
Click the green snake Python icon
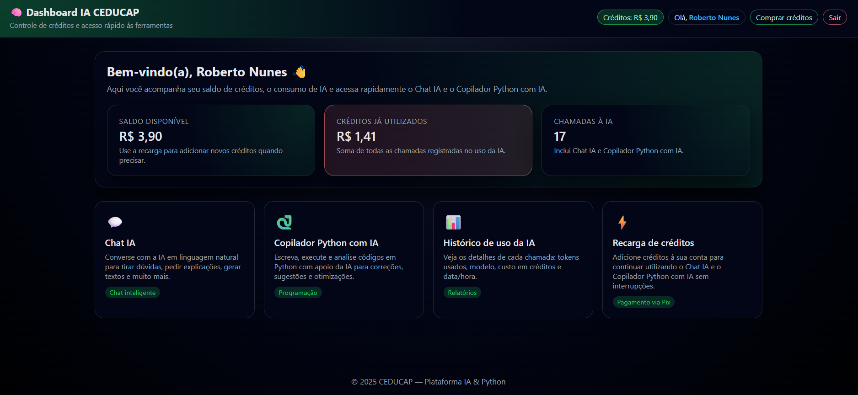[284, 222]
